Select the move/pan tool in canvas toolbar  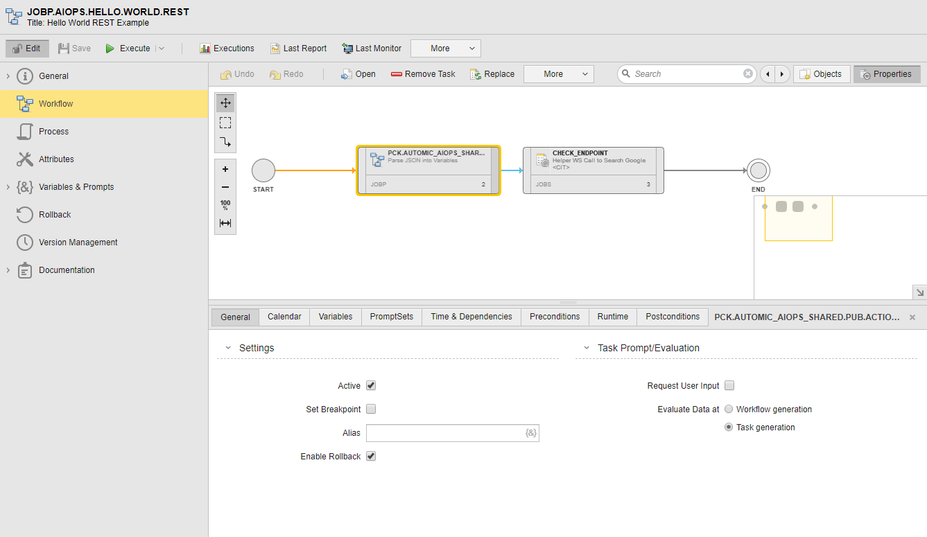click(225, 103)
